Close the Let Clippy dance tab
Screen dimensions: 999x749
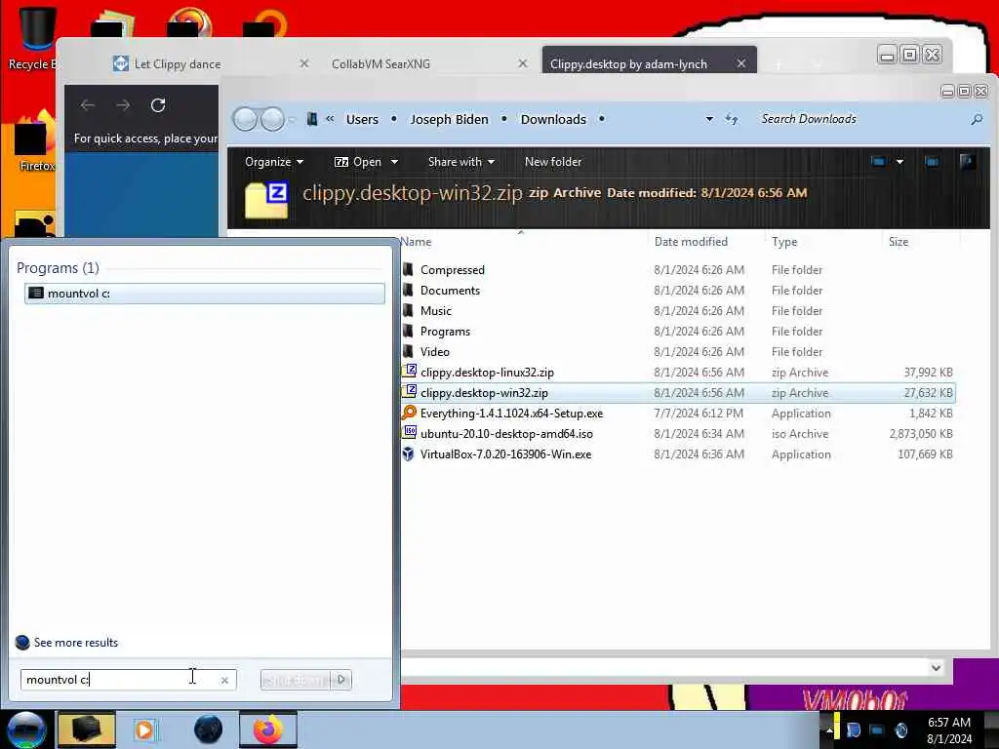click(304, 63)
